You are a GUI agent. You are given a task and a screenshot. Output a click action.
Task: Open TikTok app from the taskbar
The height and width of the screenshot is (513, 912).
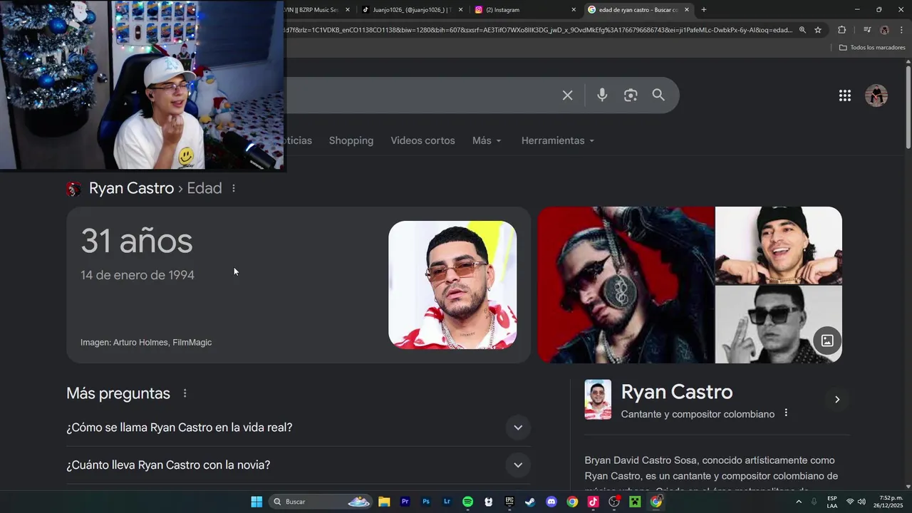[593, 502]
